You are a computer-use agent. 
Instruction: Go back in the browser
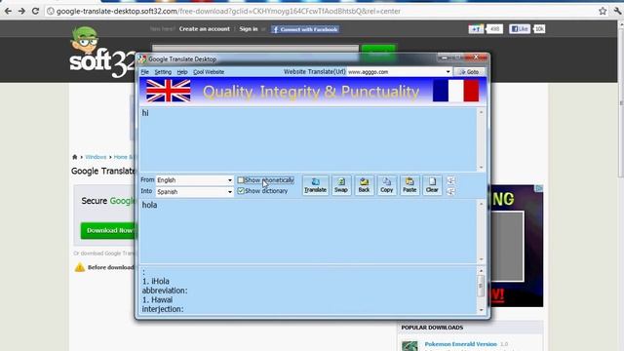pyautogui.click(x=8, y=11)
